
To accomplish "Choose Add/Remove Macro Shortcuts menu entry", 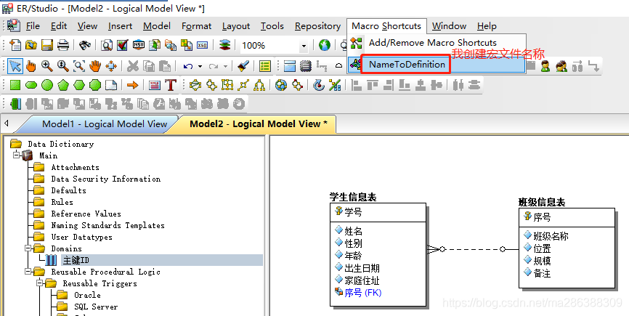I will [x=437, y=43].
